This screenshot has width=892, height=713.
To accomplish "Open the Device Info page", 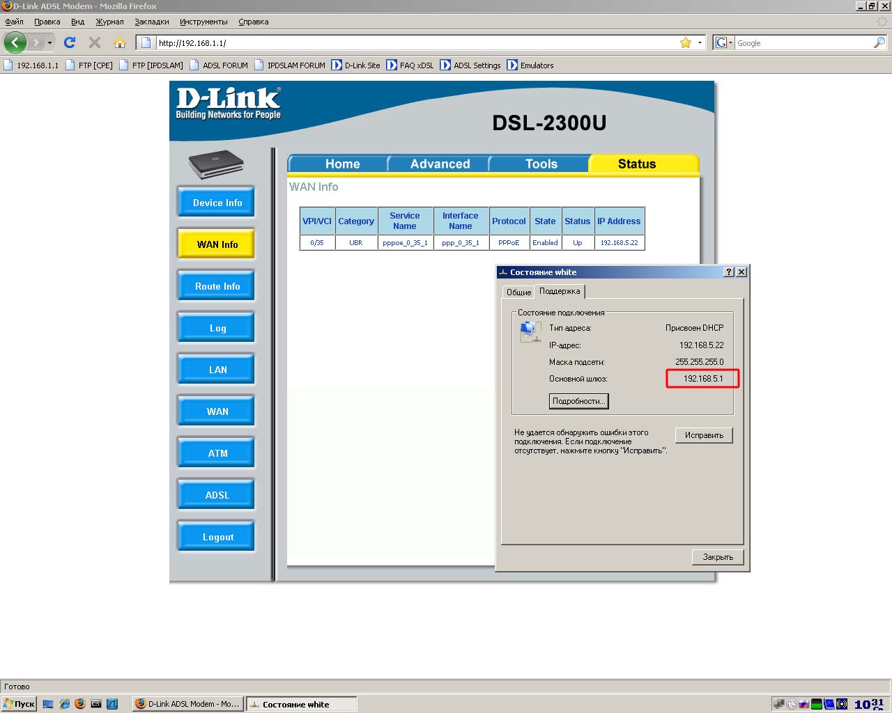I will coord(217,203).
